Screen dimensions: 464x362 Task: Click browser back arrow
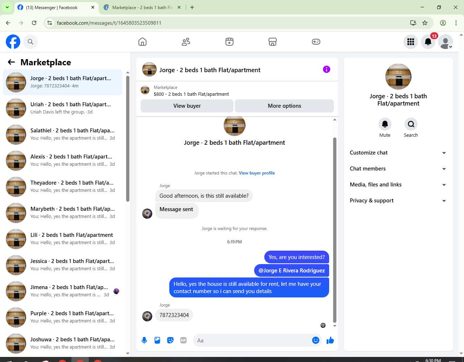coord(8,23)
